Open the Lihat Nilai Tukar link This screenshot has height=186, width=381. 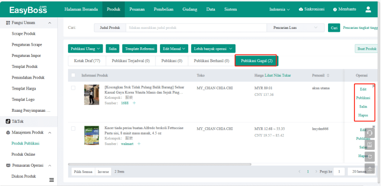pyautogui.click(x=278, y=75)
